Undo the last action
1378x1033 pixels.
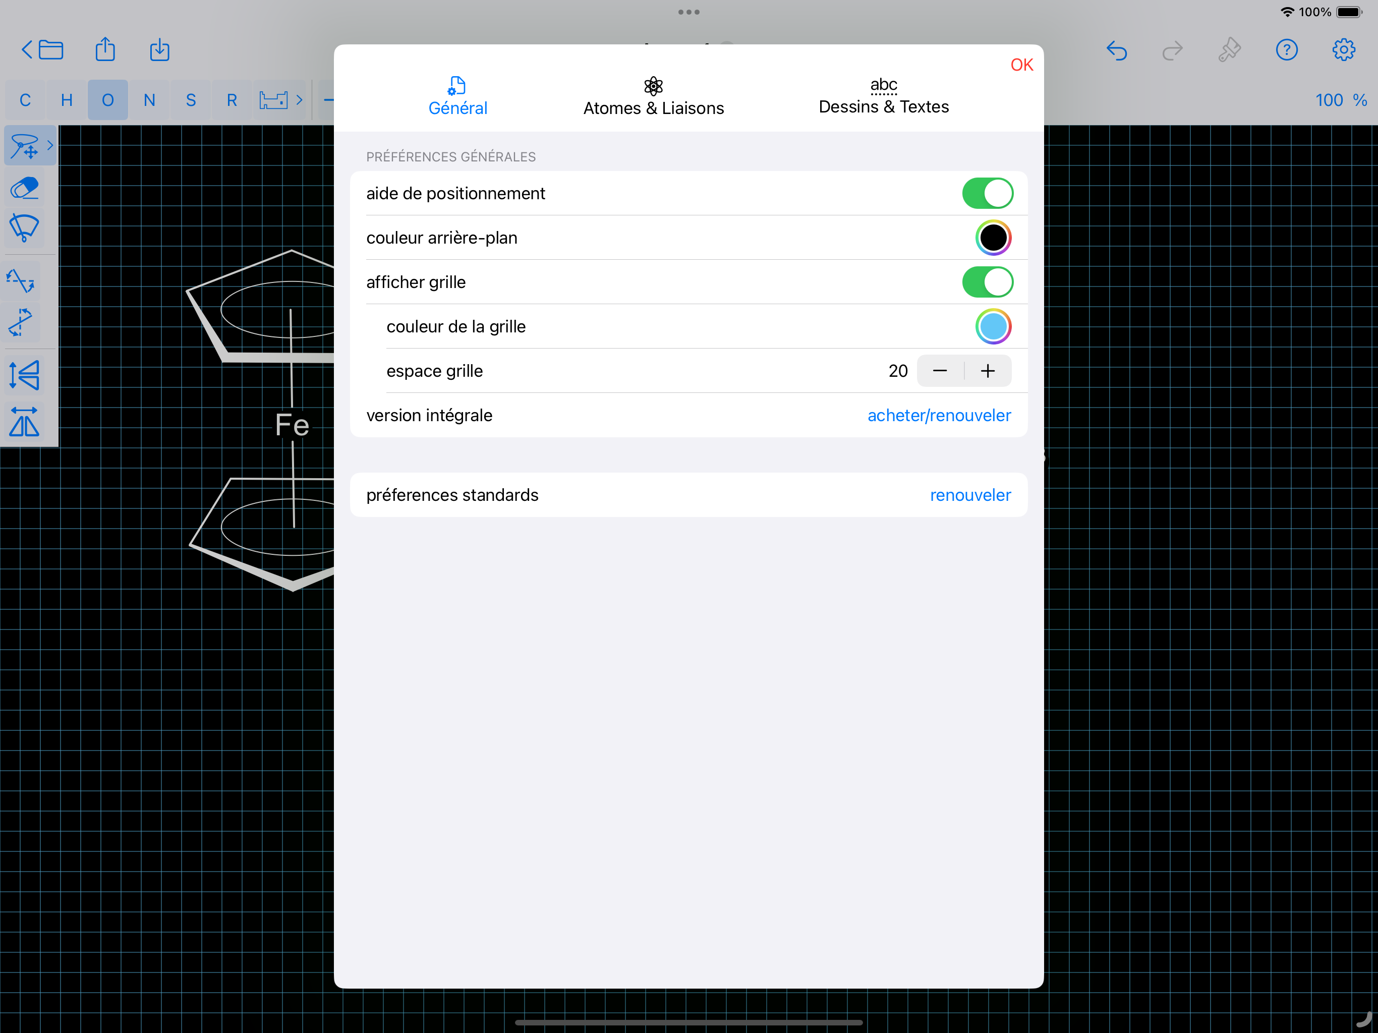coord(1117,50)
